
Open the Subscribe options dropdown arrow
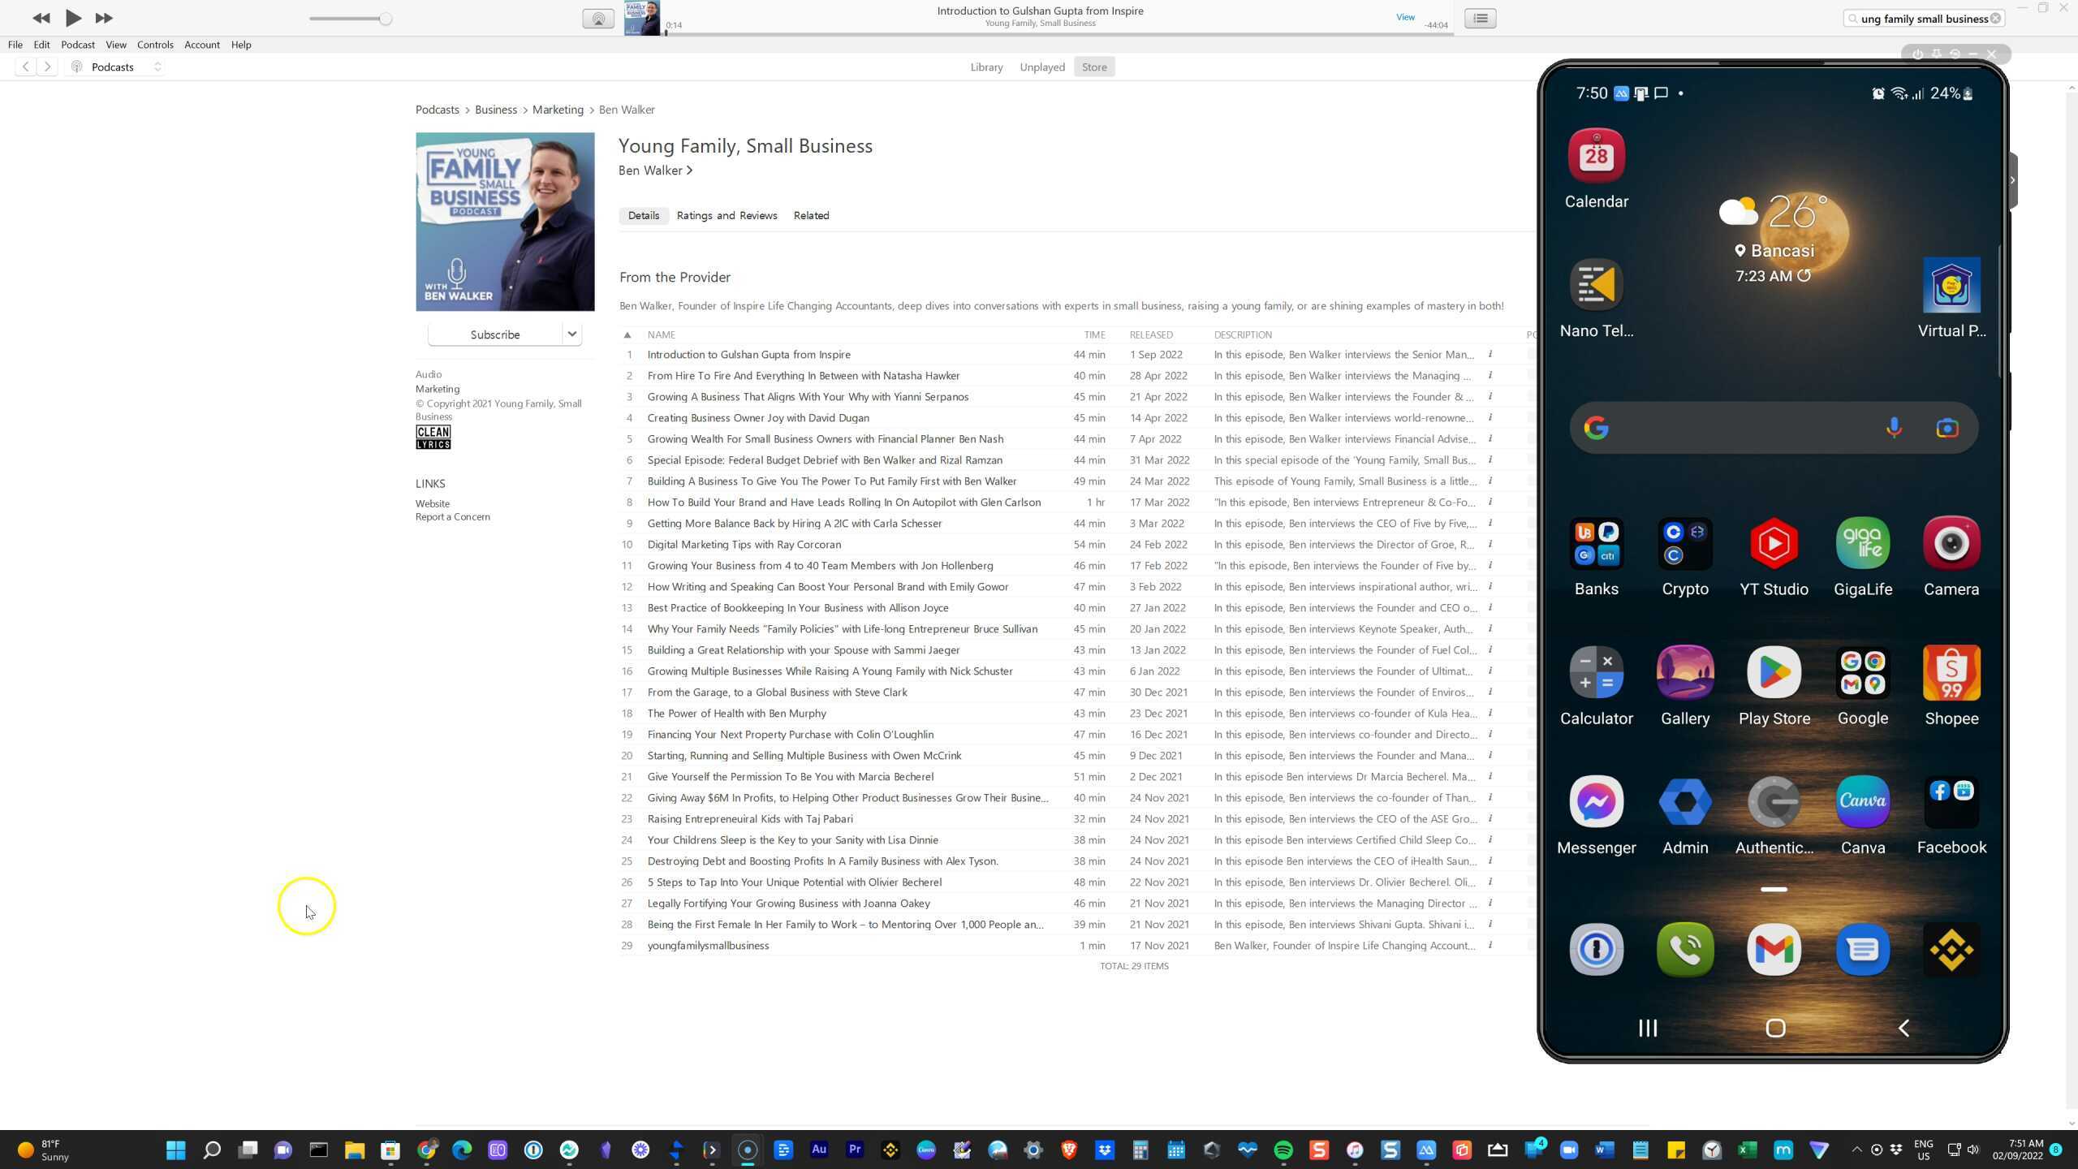tap(572, 334)
